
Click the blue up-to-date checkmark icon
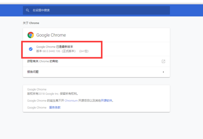pyautogui.click(x=31, y=49)
